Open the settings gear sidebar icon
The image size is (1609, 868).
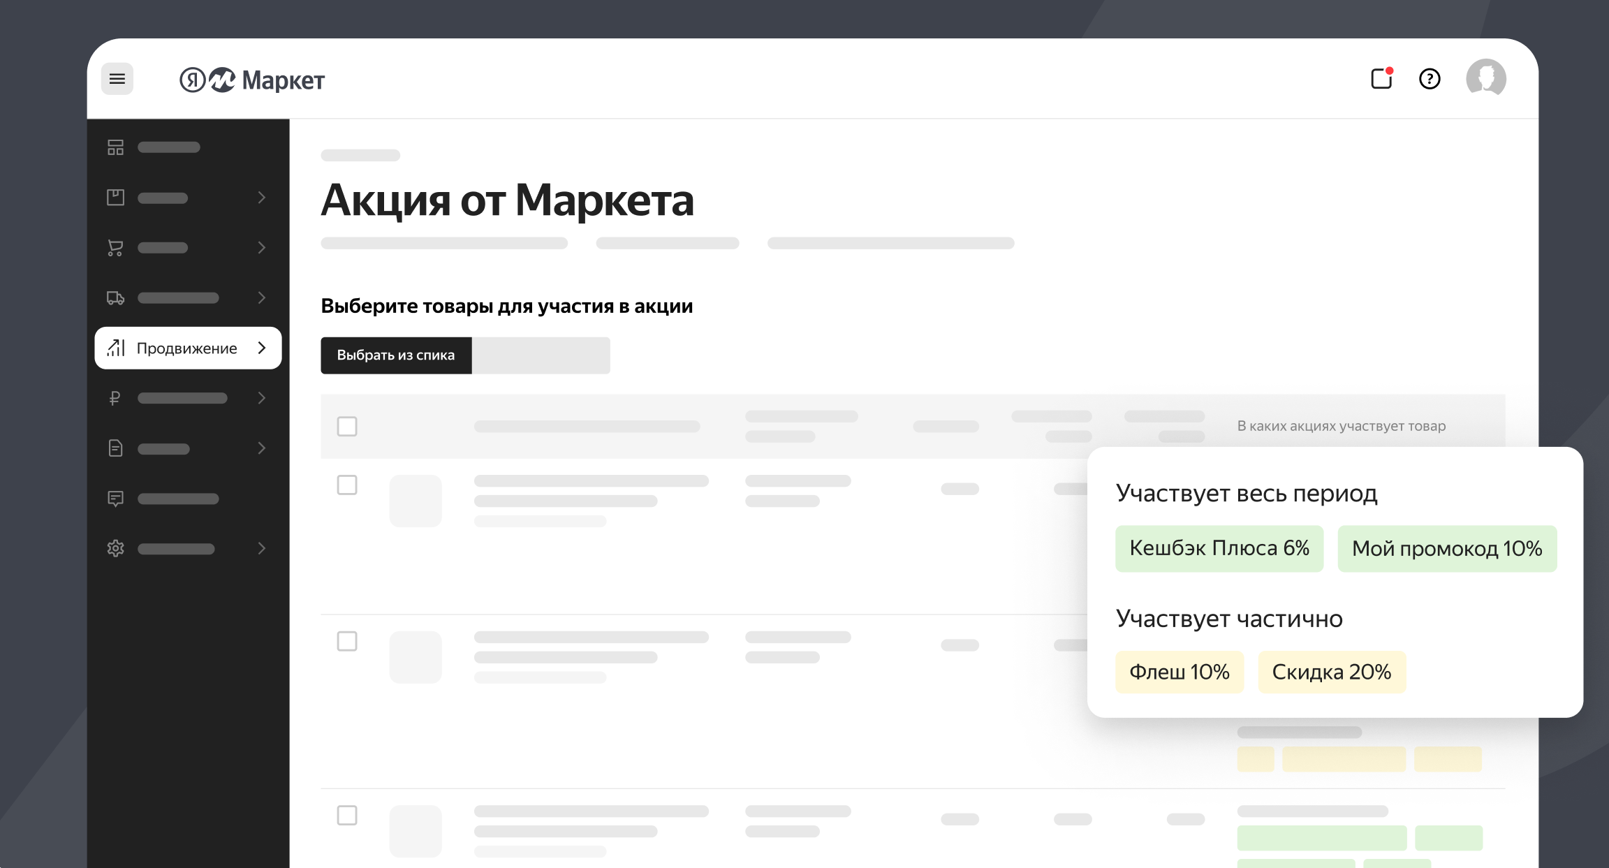(115, 548)
